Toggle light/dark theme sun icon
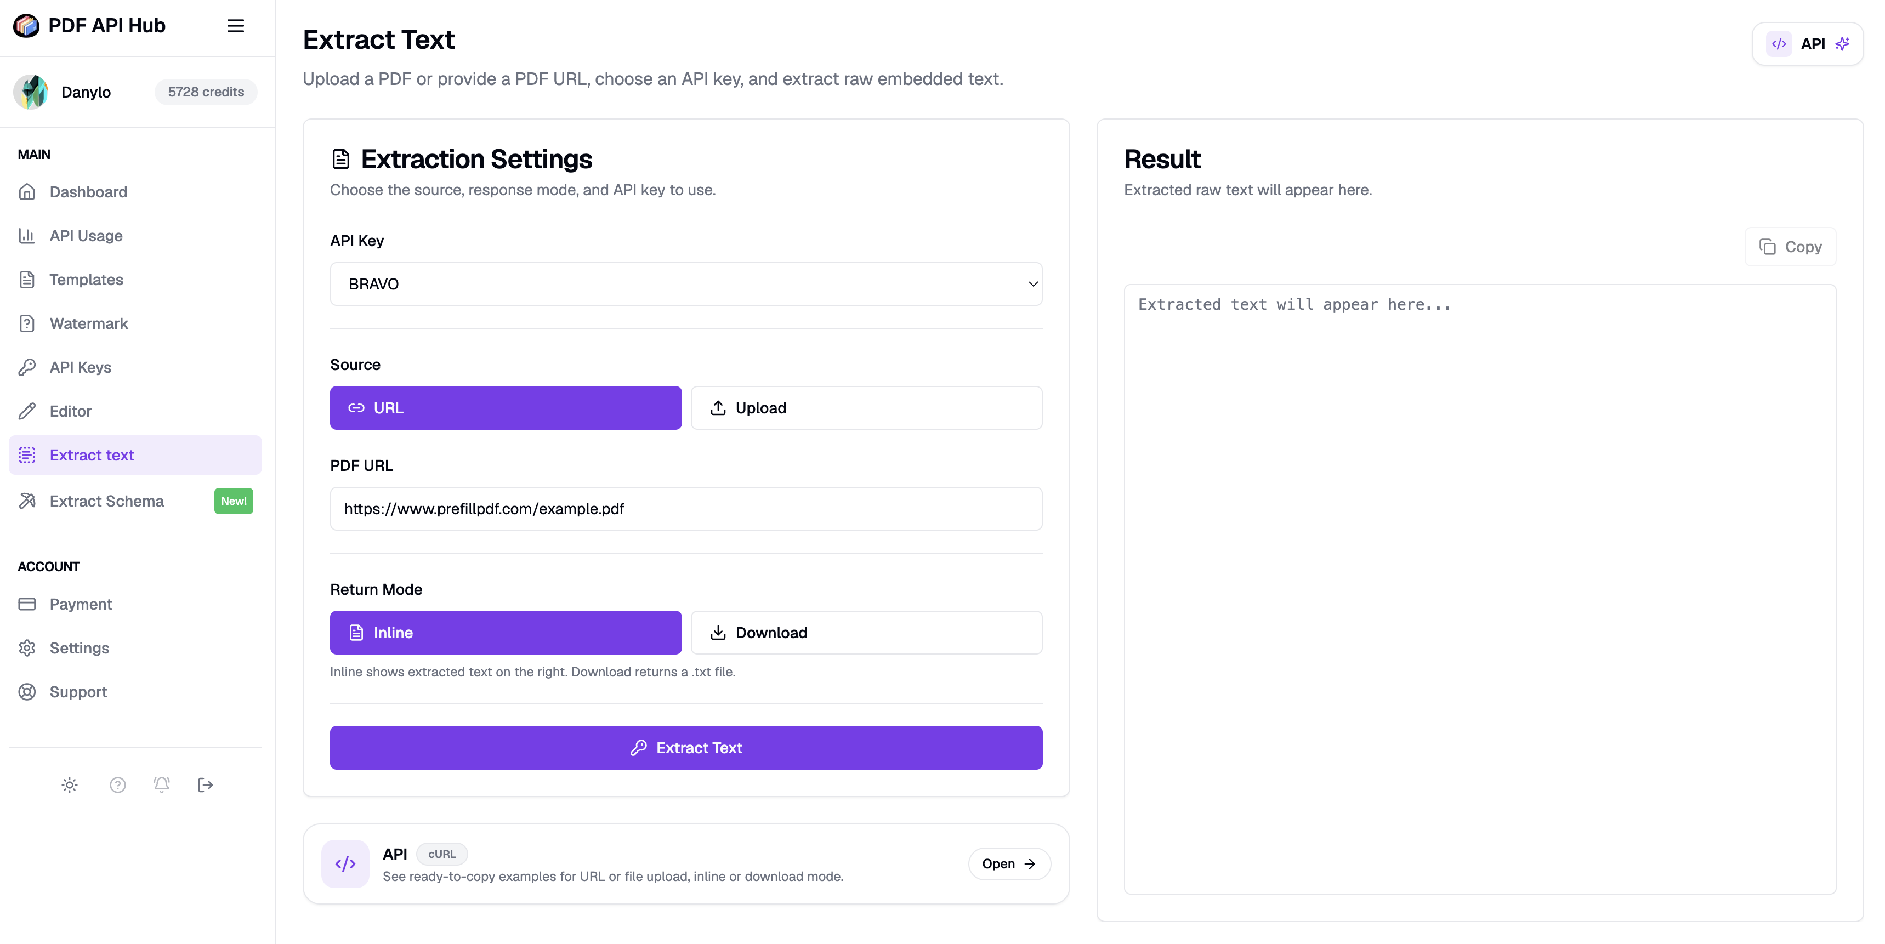 (x=70, y=785)
